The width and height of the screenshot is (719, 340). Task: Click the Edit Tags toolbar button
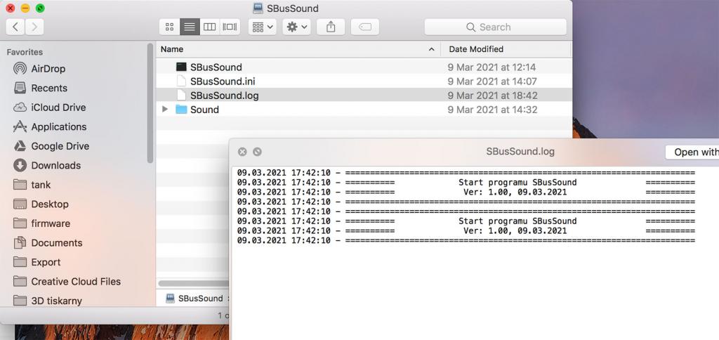tap(364, 27)
